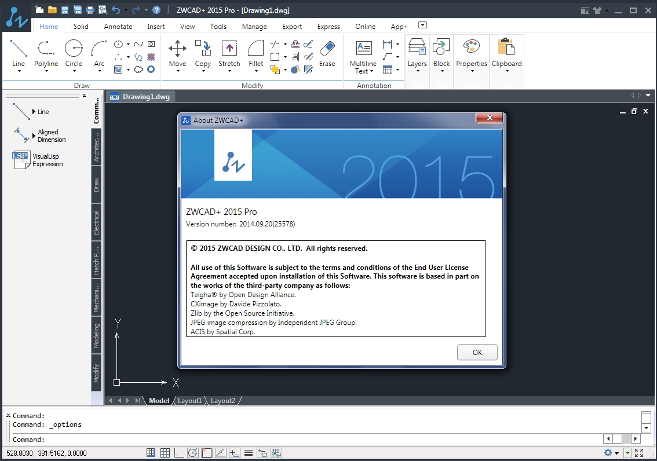Select the Arc draw tool
657x461 pixels.
coord(99,53)
